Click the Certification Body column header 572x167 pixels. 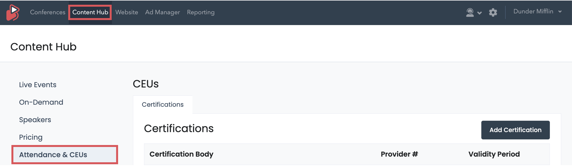(x=181, y=154)
